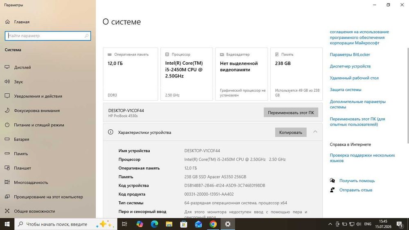409x230 pixels.
Task: Click the Отправить отзыв link
Action: 355,190
